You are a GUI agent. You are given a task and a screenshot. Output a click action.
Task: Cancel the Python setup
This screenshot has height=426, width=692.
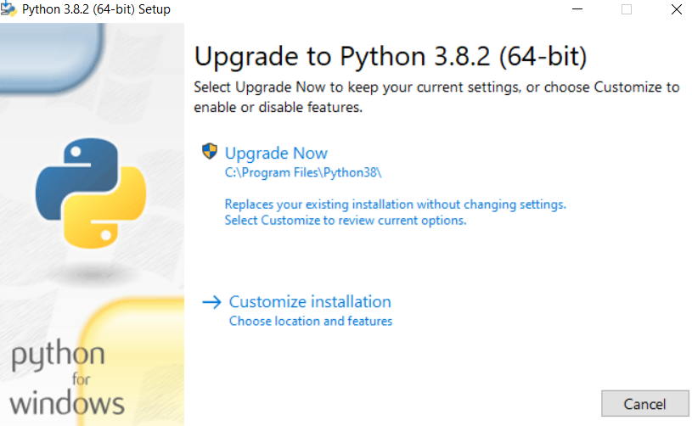click(644, 403)
